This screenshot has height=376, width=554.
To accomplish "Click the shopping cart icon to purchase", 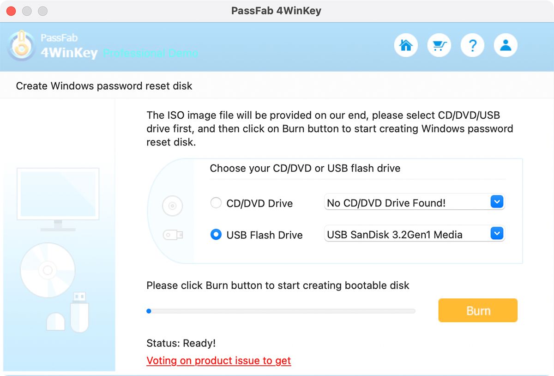I will click(439, 45).
